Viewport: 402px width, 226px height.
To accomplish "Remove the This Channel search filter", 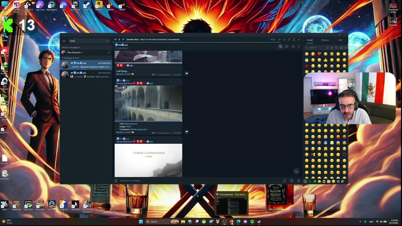I will click(109, 52).
